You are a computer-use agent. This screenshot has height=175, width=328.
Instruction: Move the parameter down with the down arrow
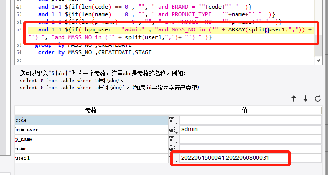pyautogui.click(x=306, y=98)
